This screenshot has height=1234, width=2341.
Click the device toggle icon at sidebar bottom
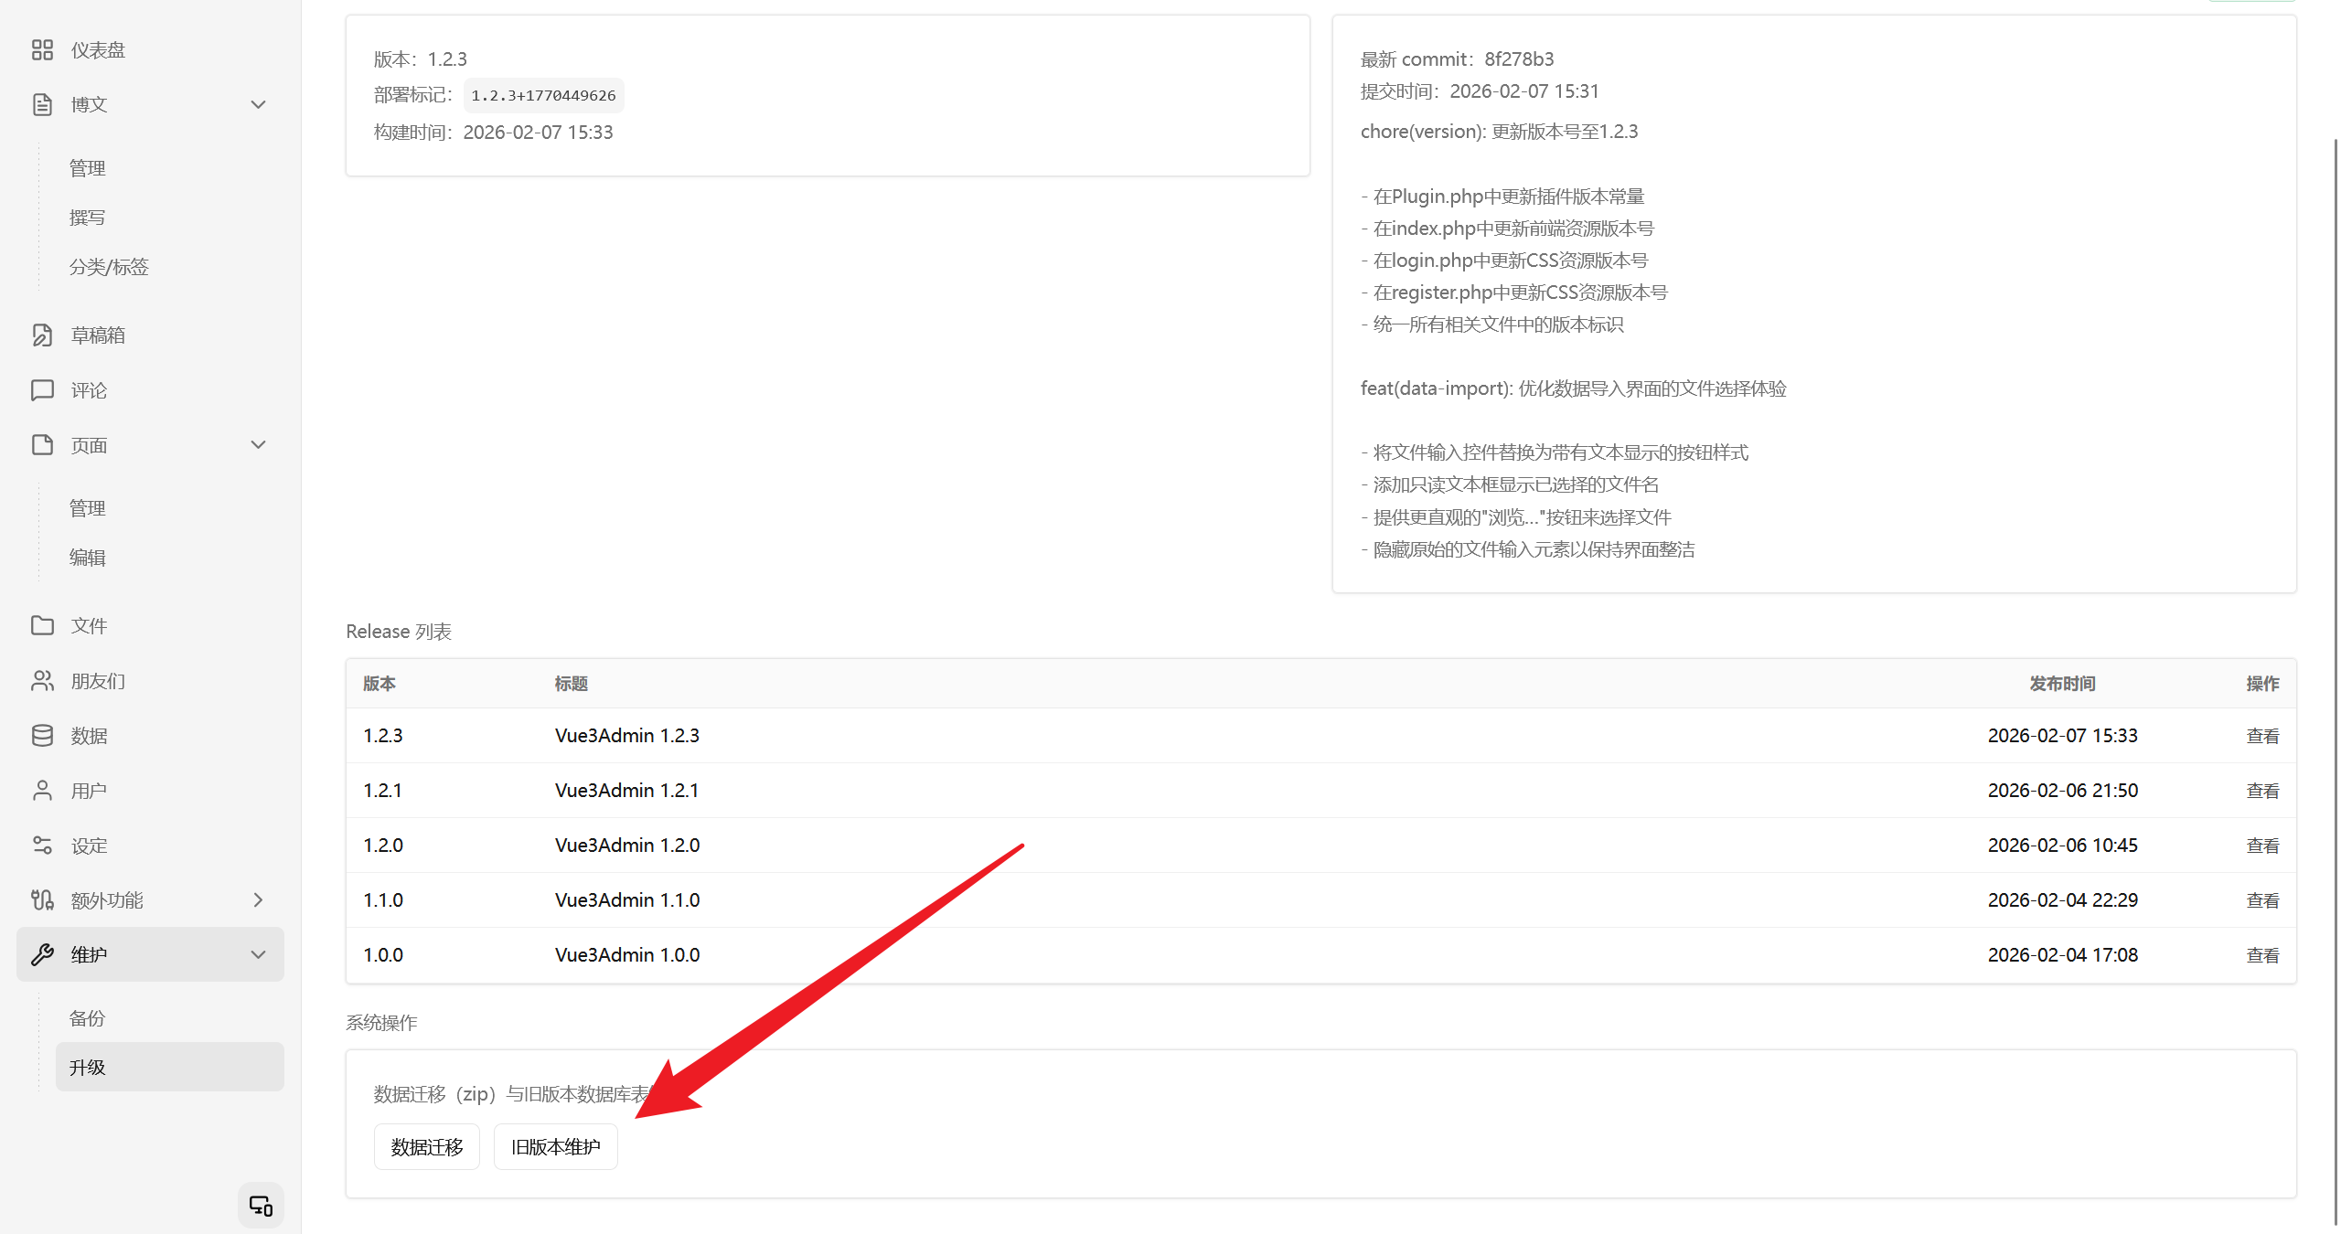261,1206
